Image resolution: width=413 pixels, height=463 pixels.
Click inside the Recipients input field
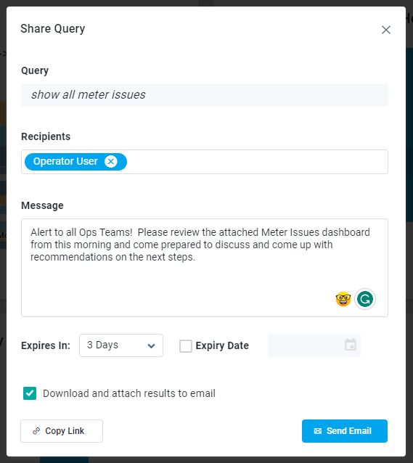pyautogui.click(x=257, y=162)
